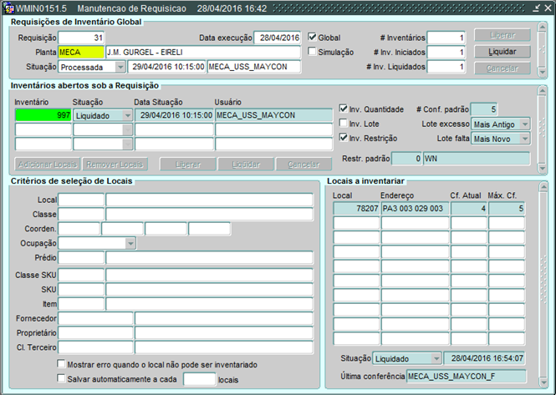Image resolution: width=556 pixels, height=395 pixels.
Task: Open the Lote falta 'Mais Novo' dropdown
Action: click(524, 139)
